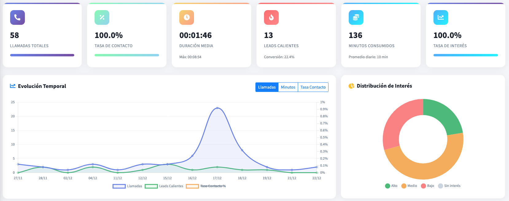509x201 pixels.
Task: Click the line chart icon beside Evolución Temporal
Action: pos(13,86)
